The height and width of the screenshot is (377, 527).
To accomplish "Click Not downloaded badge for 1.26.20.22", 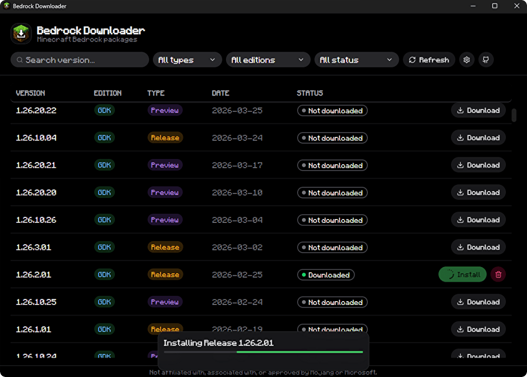I will tap(332, 111).
